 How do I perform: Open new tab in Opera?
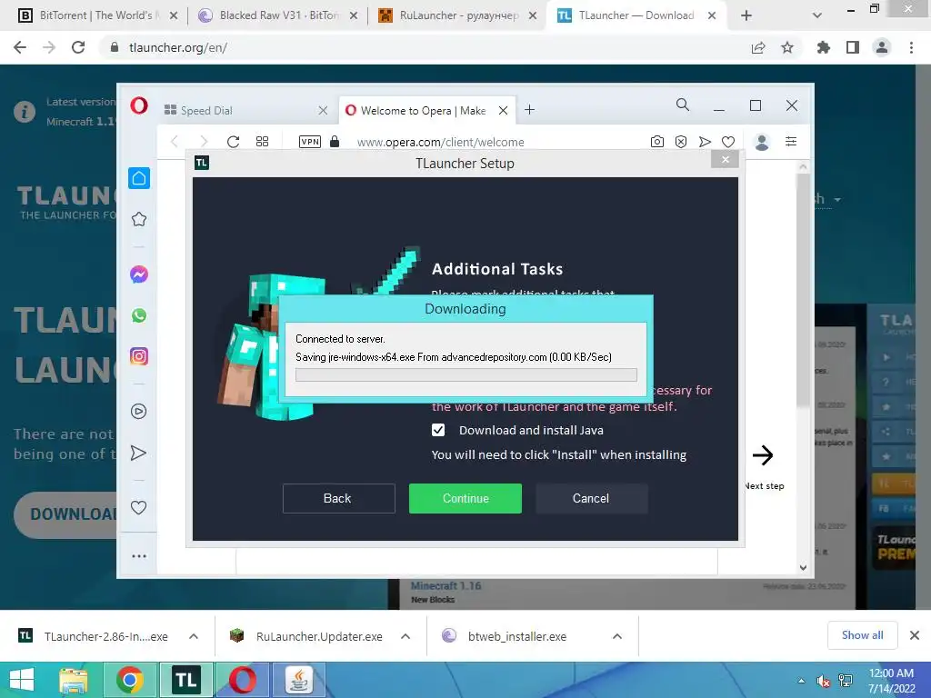point(530,110)
